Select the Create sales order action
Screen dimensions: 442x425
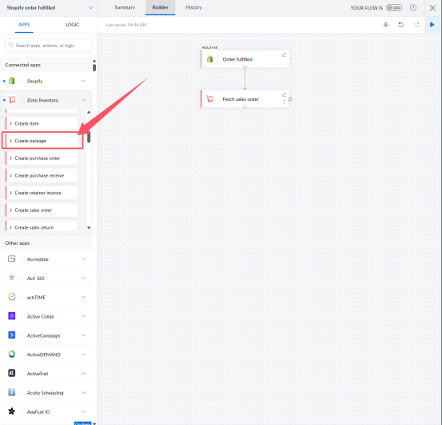tap(42, 210)
